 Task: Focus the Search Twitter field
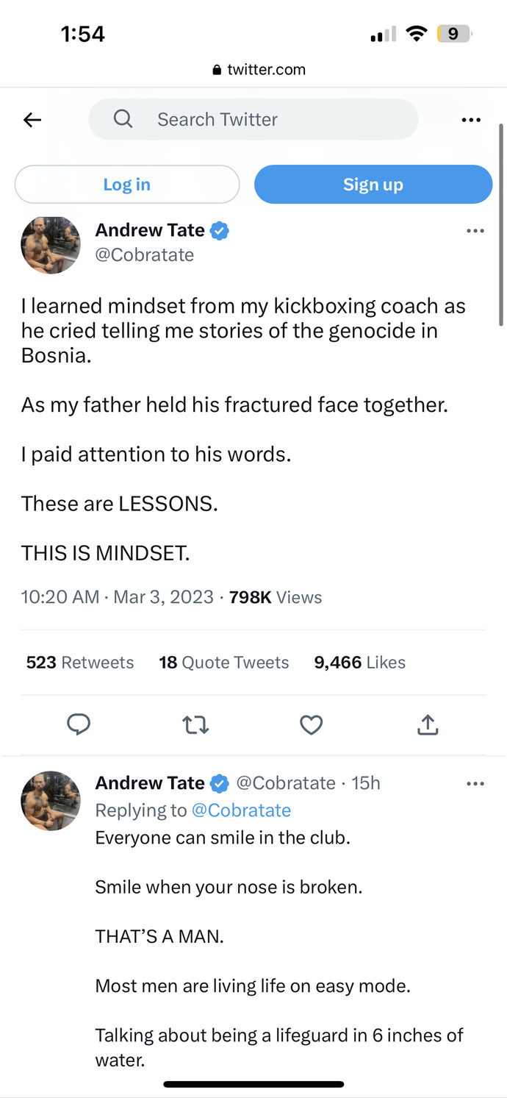pyautogui.click(x=253, y=119)
